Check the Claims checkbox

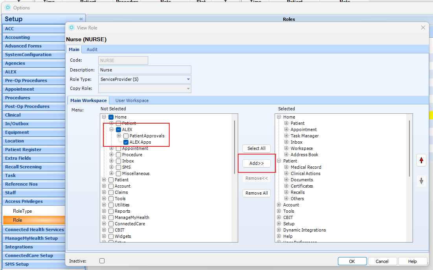tap(111, 193)
